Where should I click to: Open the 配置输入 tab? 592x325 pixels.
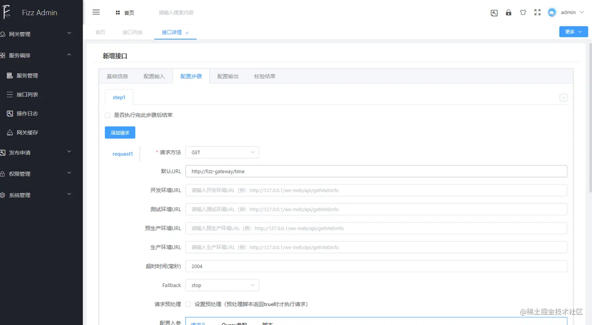154,76
